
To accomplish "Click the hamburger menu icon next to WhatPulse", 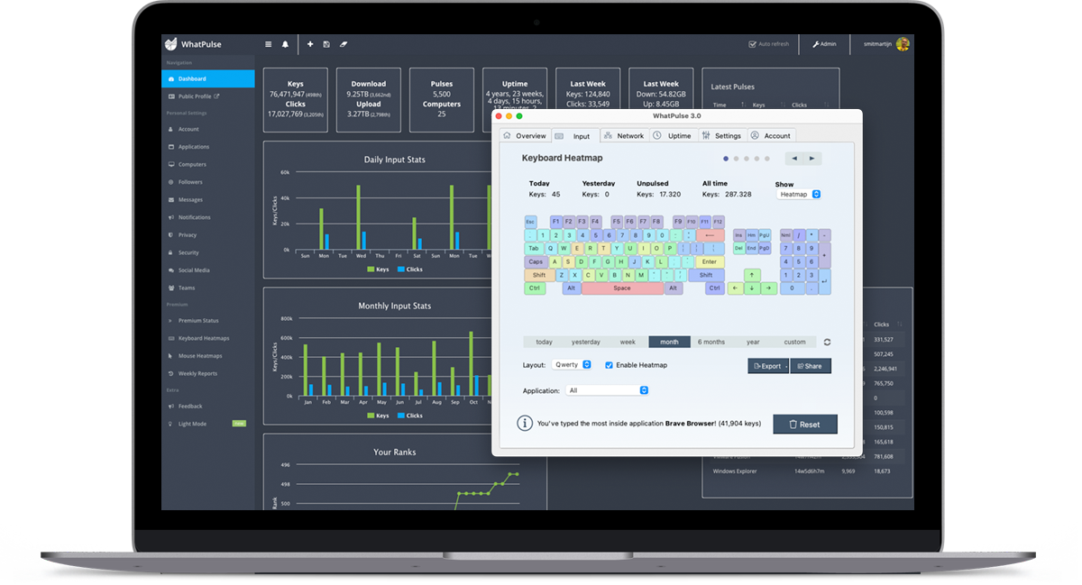I will (268, 43).
